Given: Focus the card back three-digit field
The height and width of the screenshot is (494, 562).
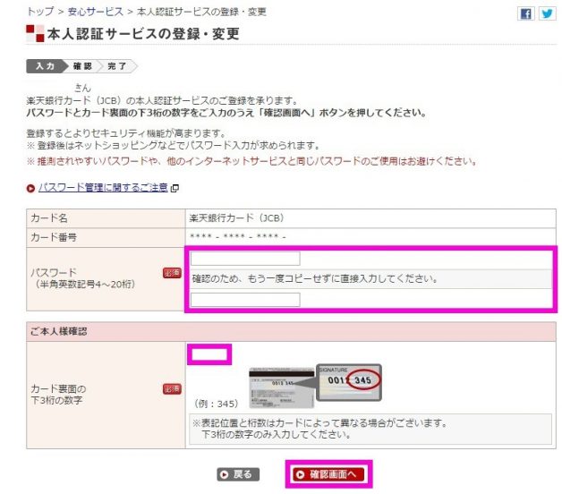Looking at the screenshot, I should 209,354.
